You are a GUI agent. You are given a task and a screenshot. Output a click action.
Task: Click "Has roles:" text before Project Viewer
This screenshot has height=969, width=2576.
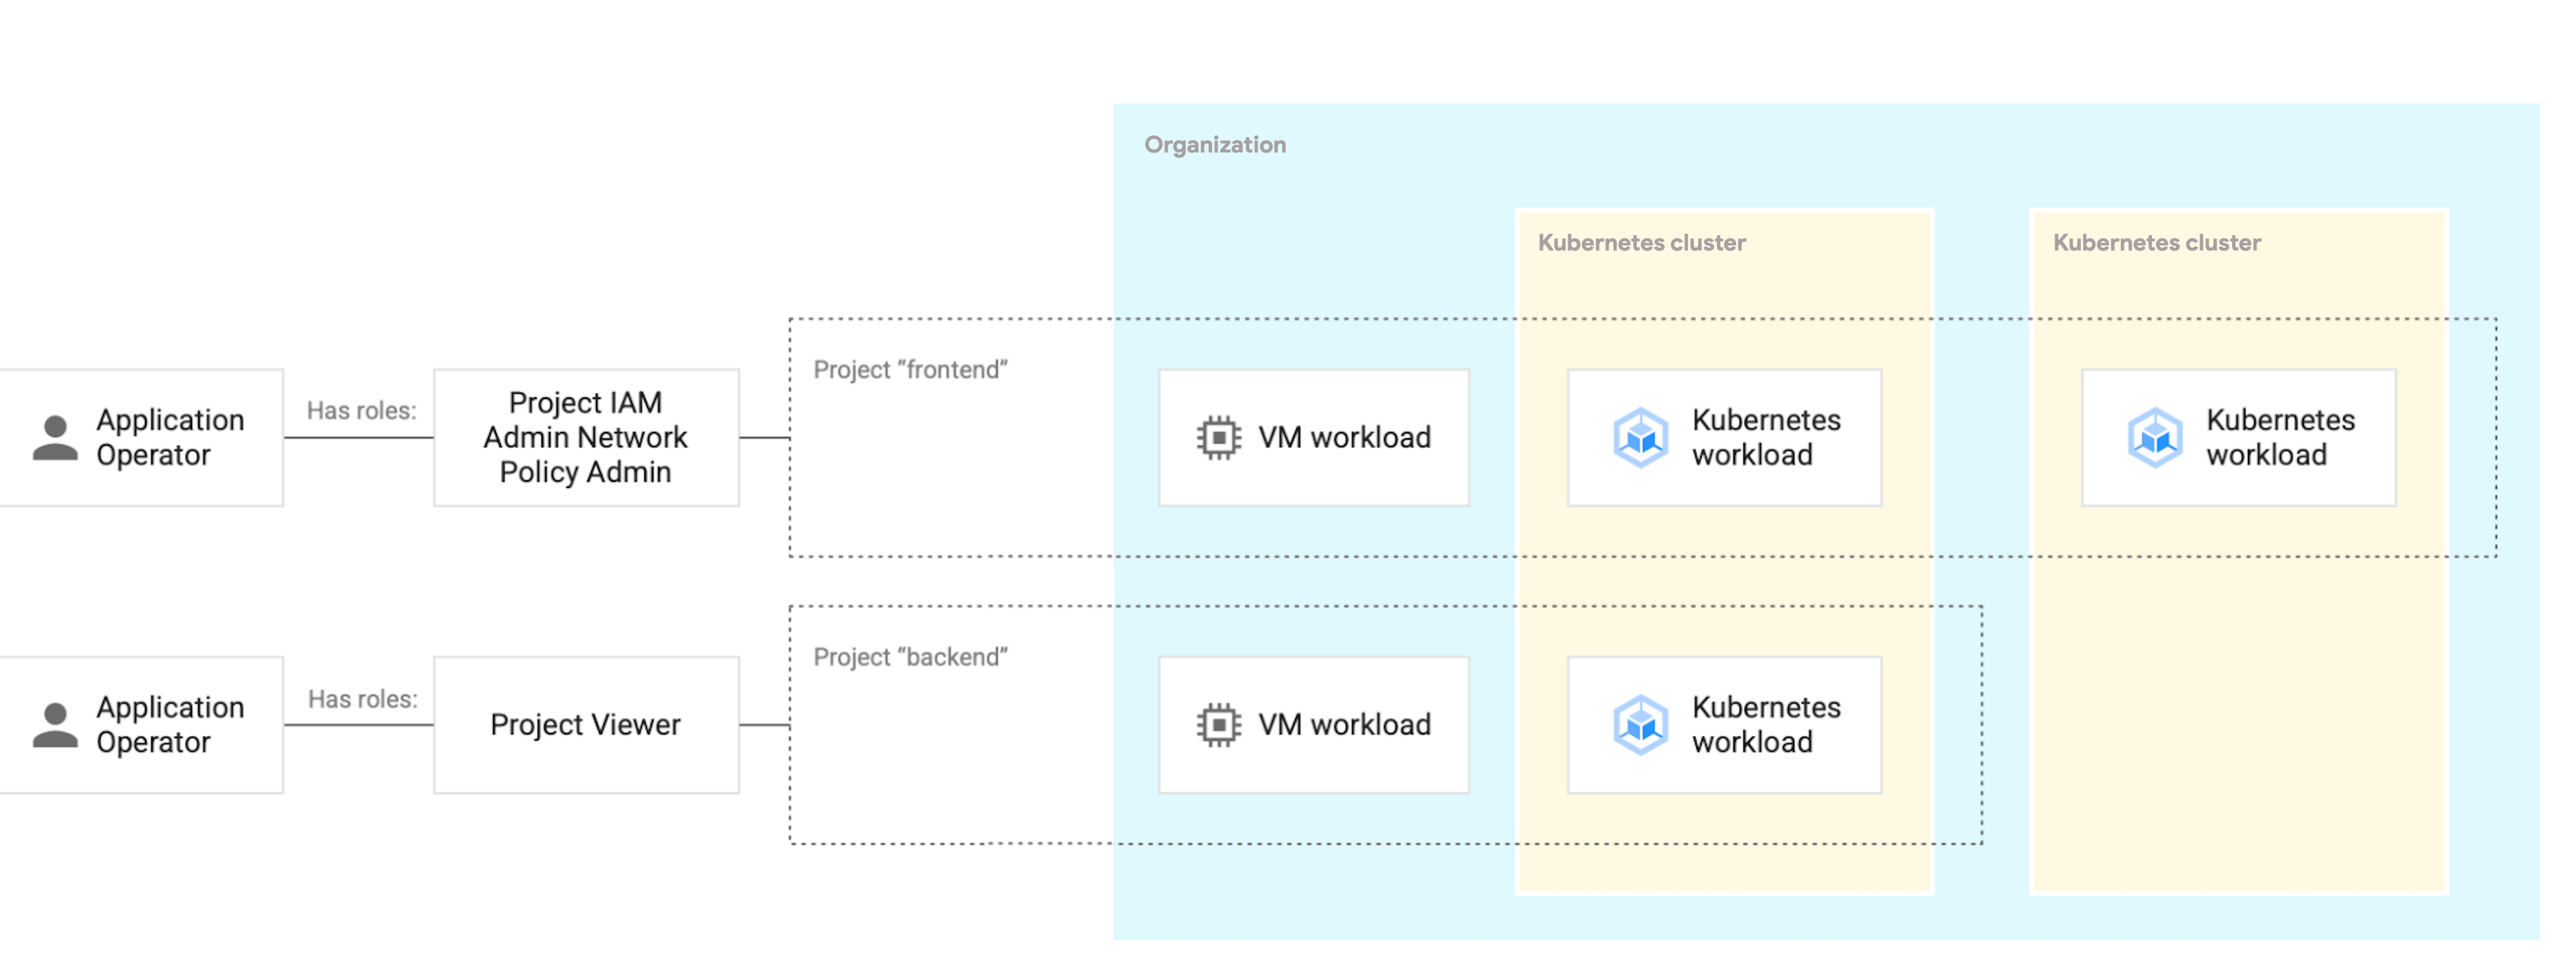tap(362, 699)
